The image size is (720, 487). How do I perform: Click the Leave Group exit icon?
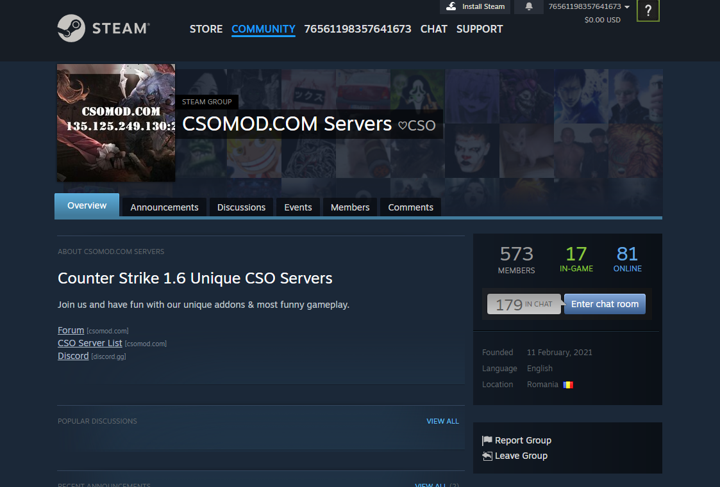pos(487,456)
